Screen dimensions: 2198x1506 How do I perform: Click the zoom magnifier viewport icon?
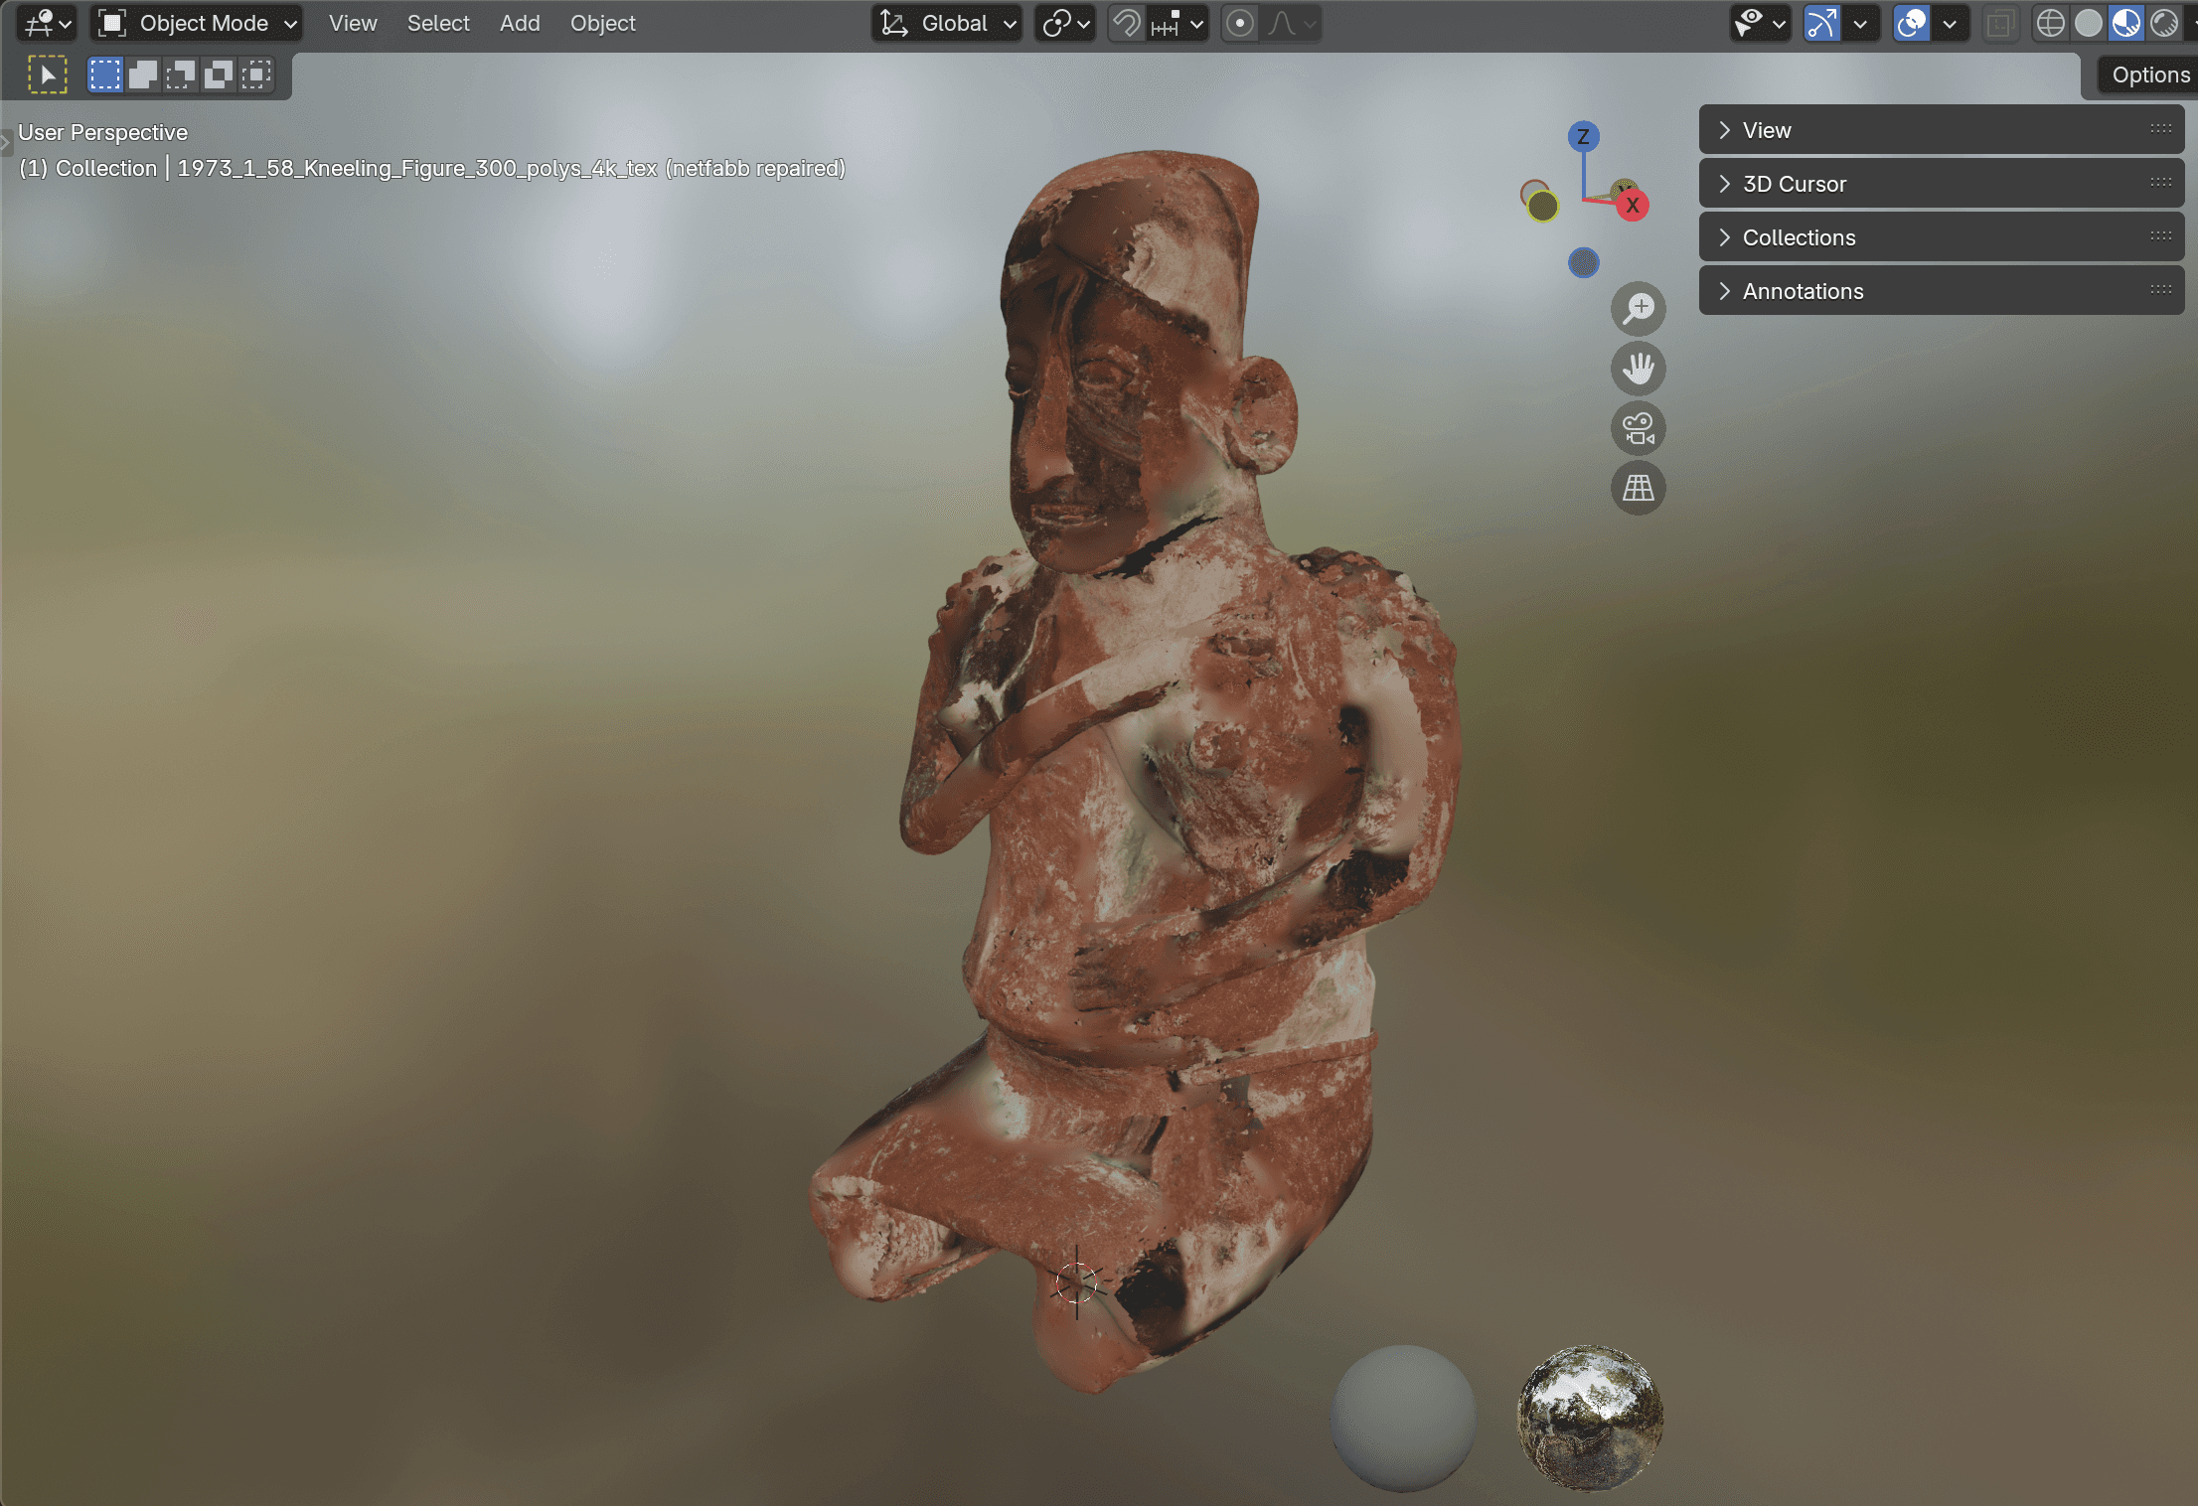pos(1638,309)
